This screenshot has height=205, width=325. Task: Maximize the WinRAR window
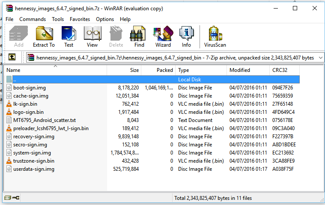point(295,8)
